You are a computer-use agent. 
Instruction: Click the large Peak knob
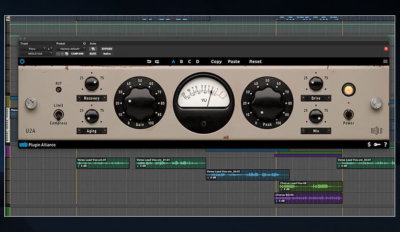click(267, 103)
